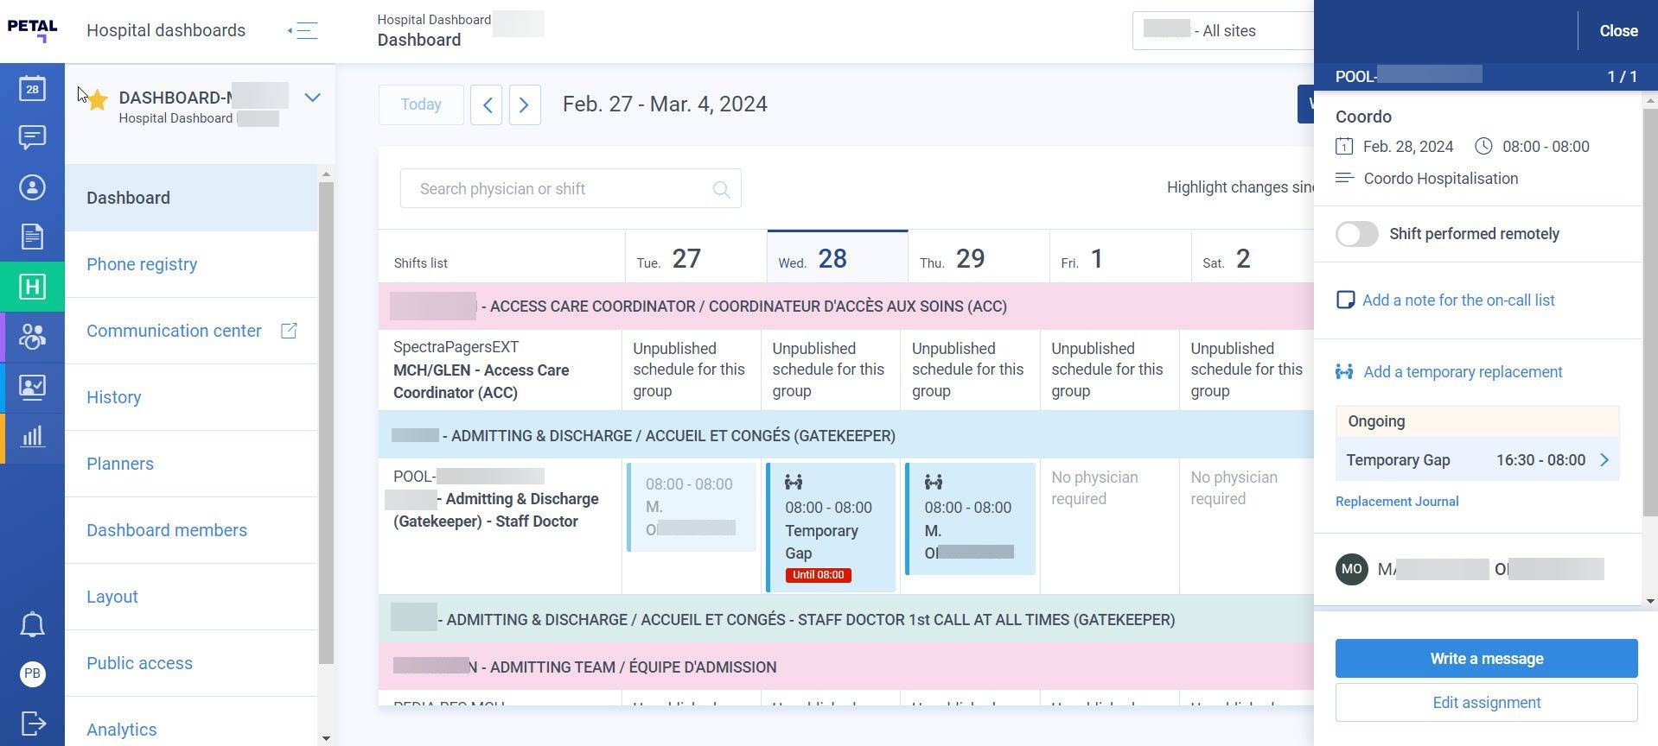Open the Replacement Journal link
The height and width of the screenshot is (746, 1658).
pos(1397,502)
